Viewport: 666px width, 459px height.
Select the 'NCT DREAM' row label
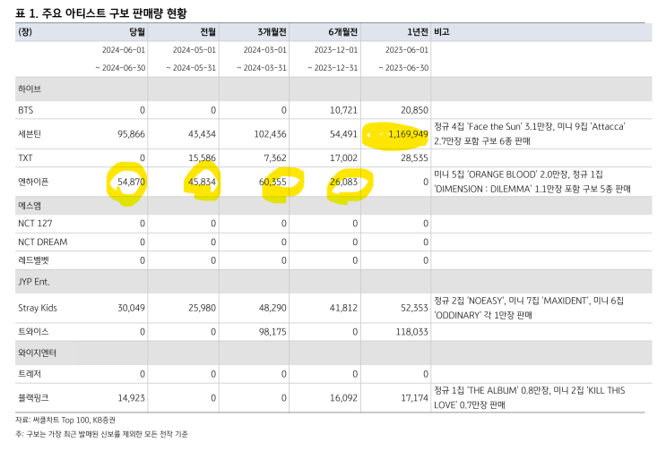[42, 242]
